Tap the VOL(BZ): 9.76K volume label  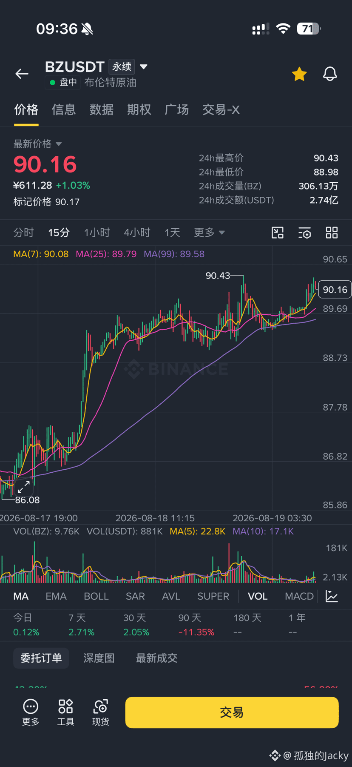coord(46,531)
